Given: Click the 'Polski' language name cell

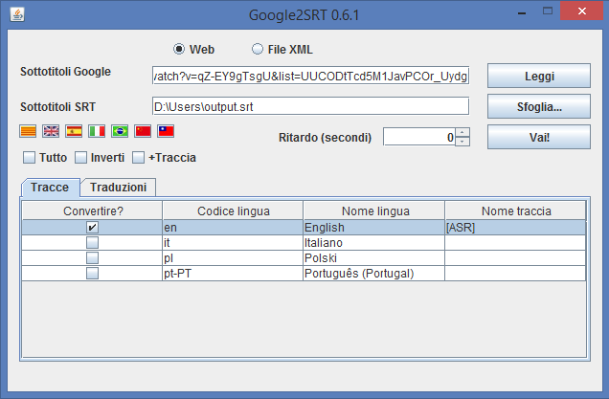Looking at the screenshot, I should (374, 258).
